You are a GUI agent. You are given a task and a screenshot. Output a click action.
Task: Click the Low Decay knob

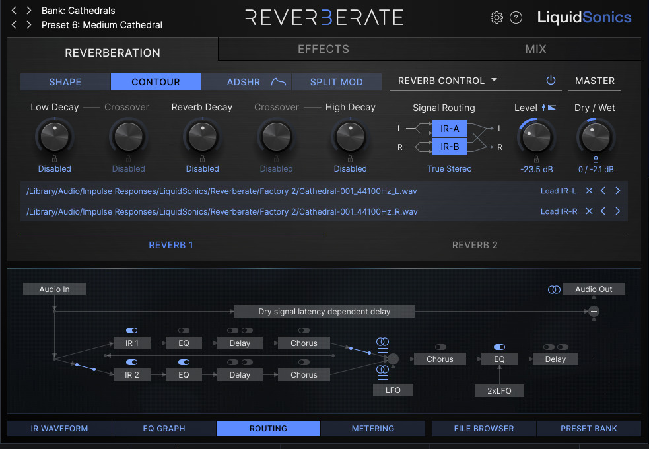point(54,136)
